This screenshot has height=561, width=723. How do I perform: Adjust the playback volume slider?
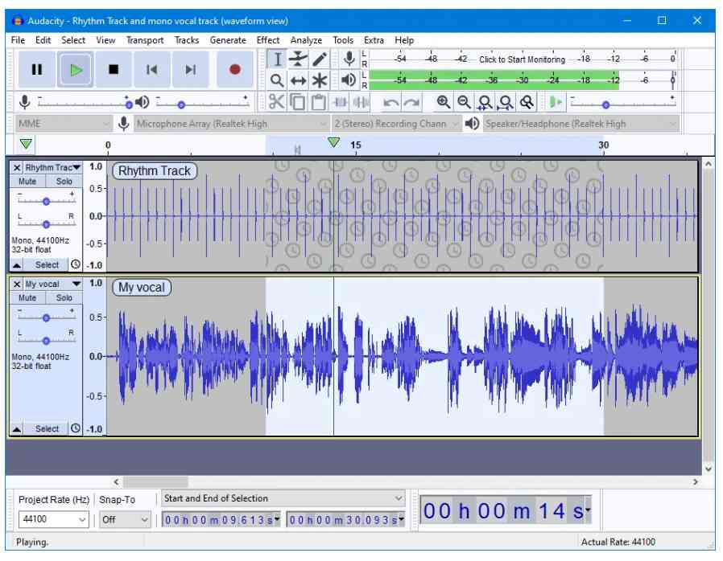[203, 103]
